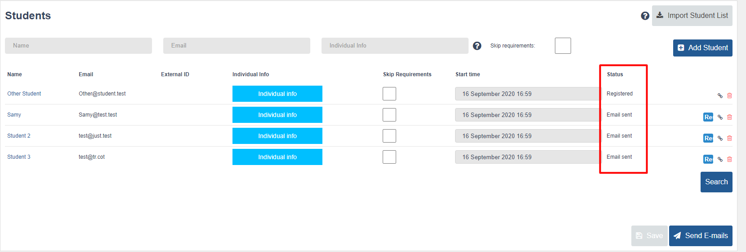
Task: Click help icon next to Individual Info field
Action: click(x=477, y=46)
